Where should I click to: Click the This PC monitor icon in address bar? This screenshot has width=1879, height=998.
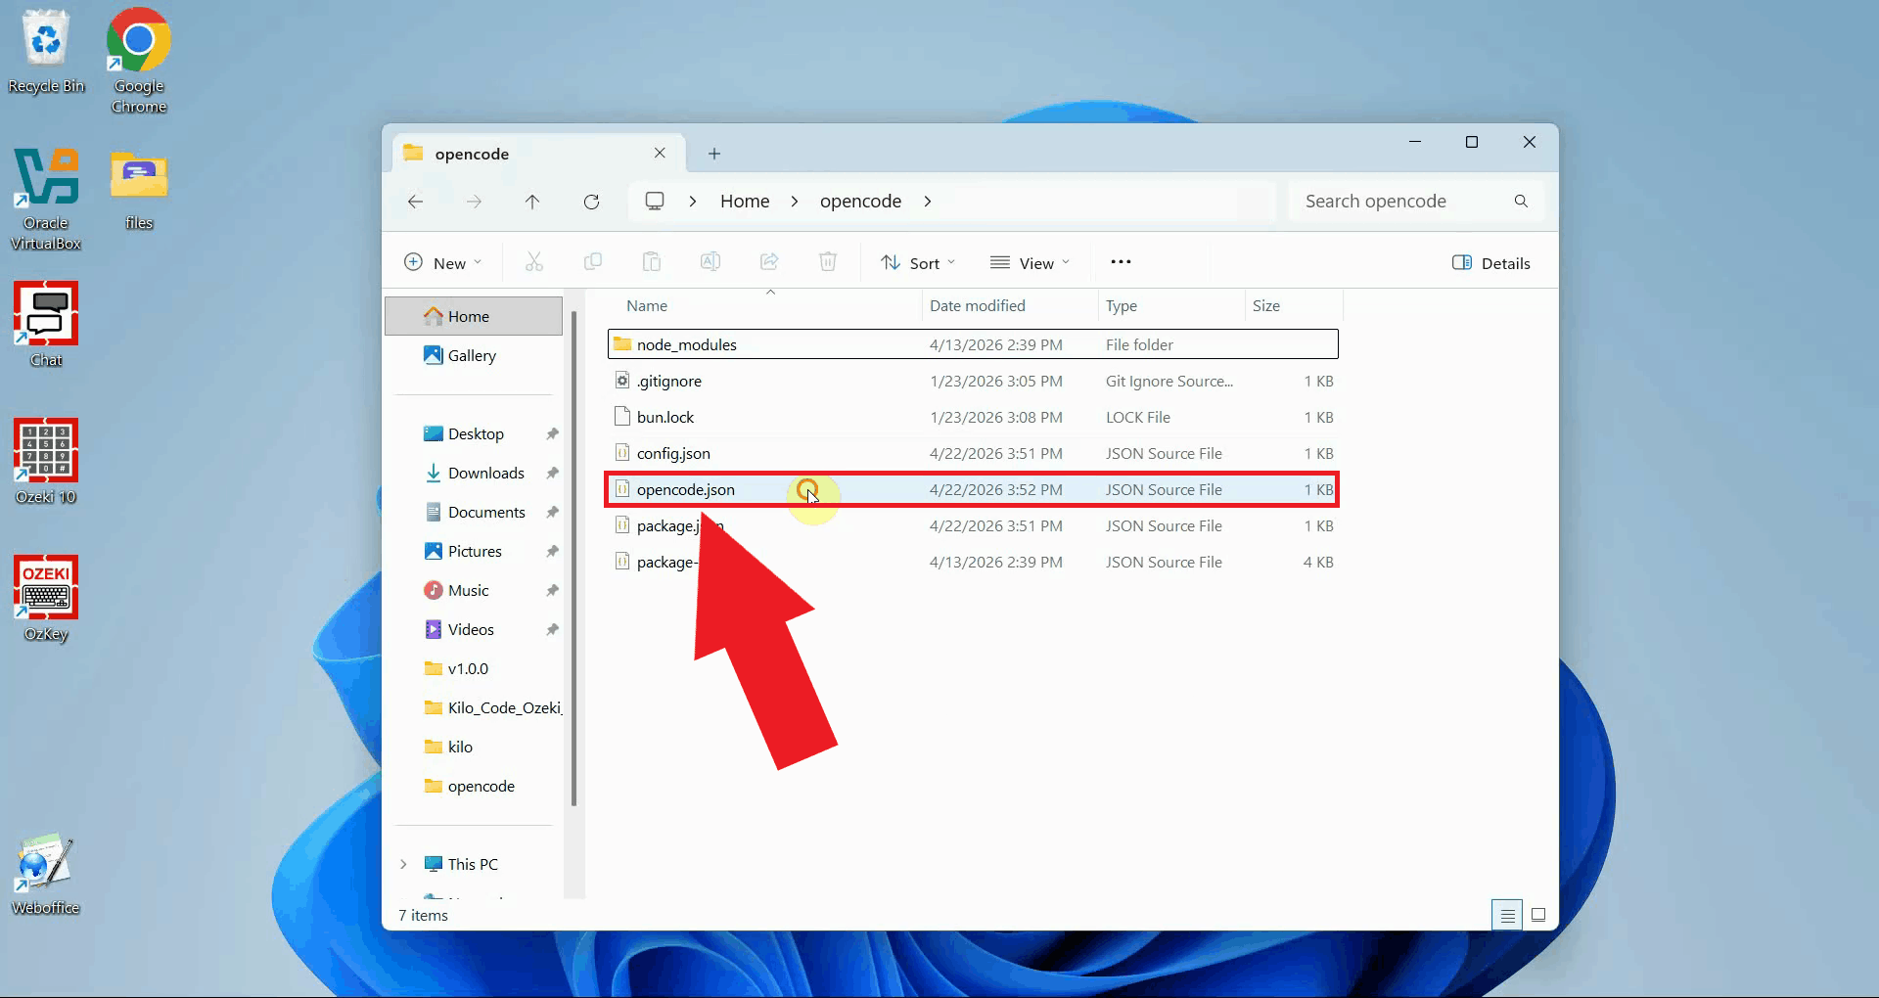coord(655,202)
